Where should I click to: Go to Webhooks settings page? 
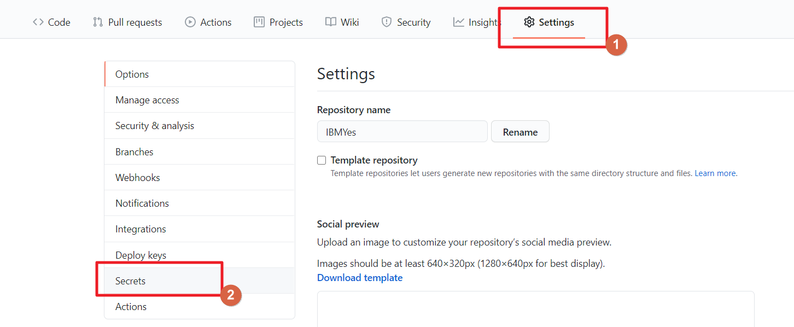tap(138, 178)
